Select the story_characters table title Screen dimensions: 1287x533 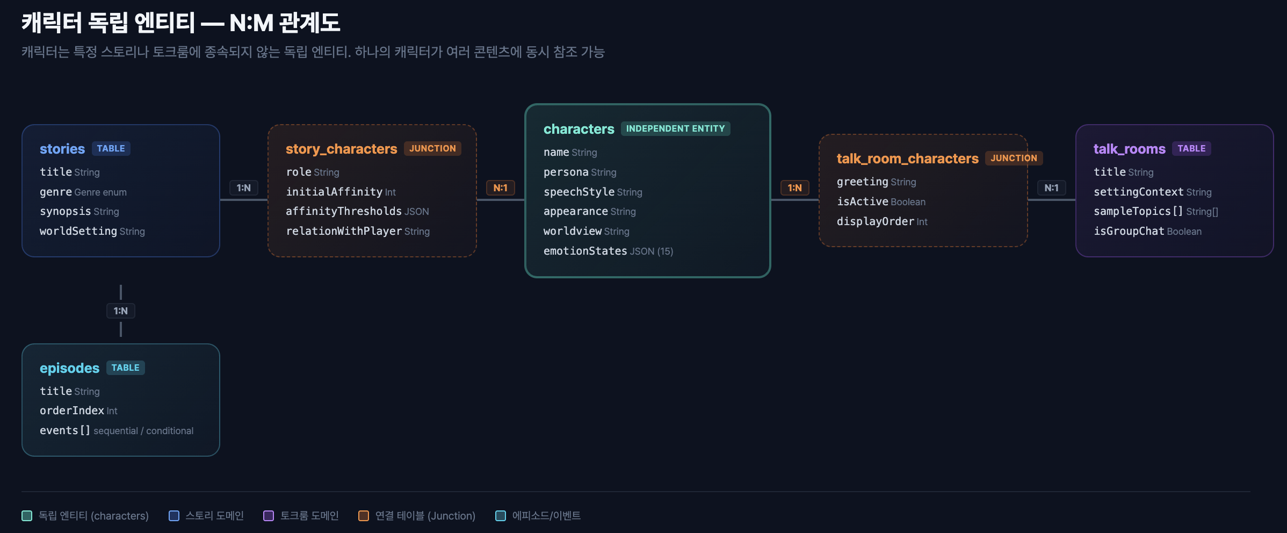click(x=341, y=149)
